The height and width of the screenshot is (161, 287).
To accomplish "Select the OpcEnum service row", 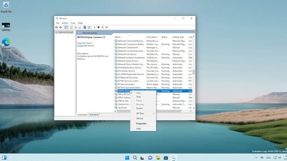I will click(153, 107).
